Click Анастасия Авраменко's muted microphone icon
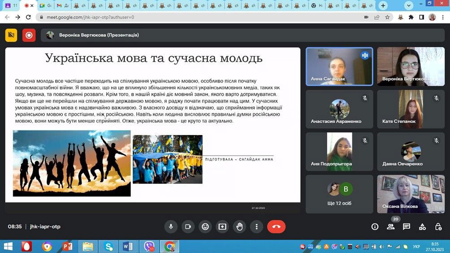 point(365,98)
